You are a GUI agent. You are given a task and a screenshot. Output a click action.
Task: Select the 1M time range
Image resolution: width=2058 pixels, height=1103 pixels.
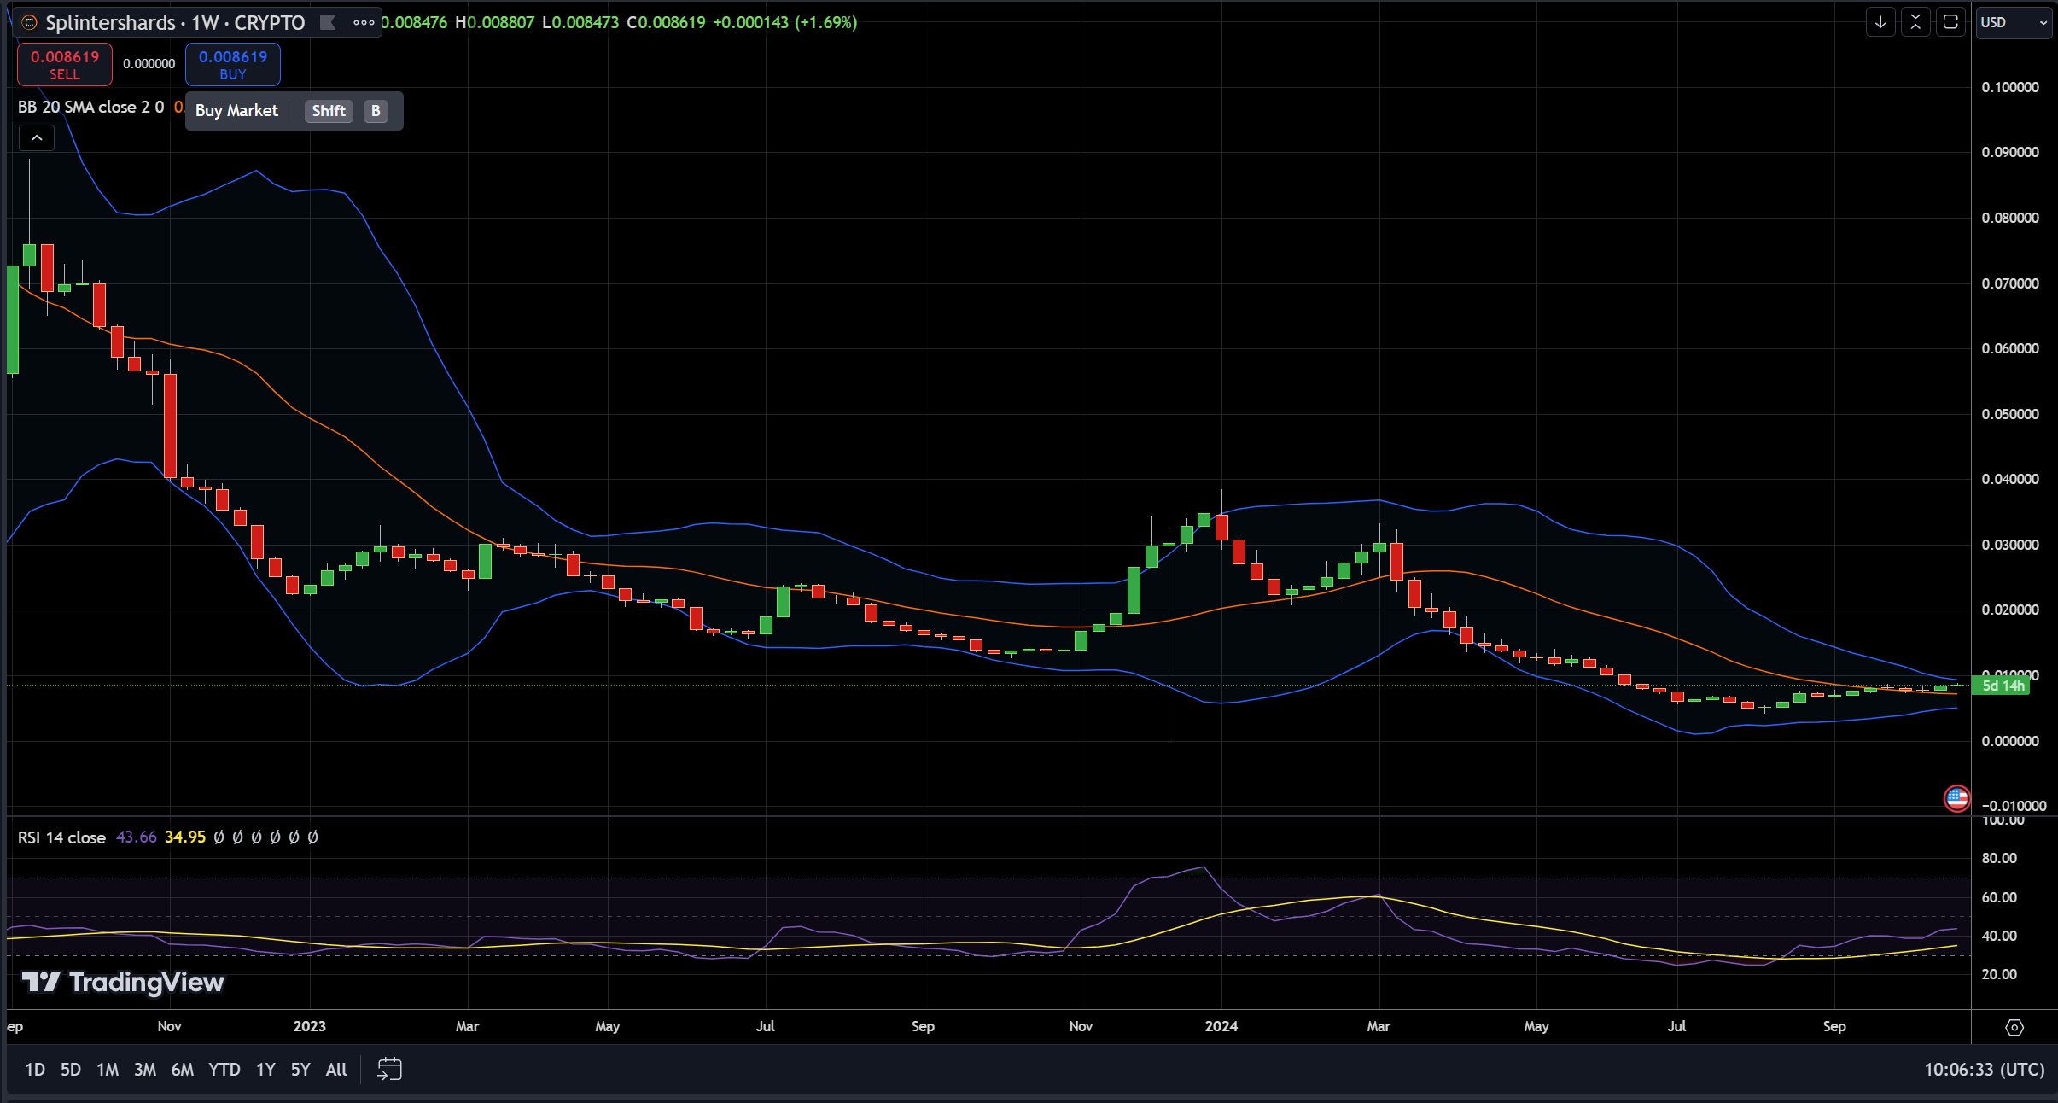point(108,1070)
